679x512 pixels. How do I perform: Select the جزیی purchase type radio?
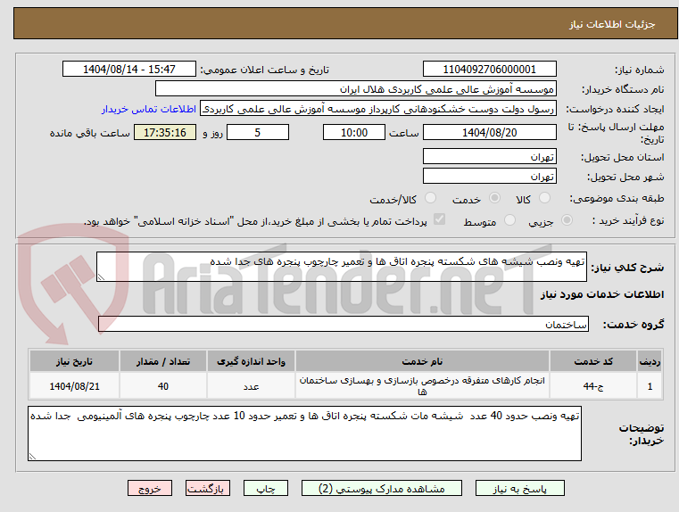point(567,220)
